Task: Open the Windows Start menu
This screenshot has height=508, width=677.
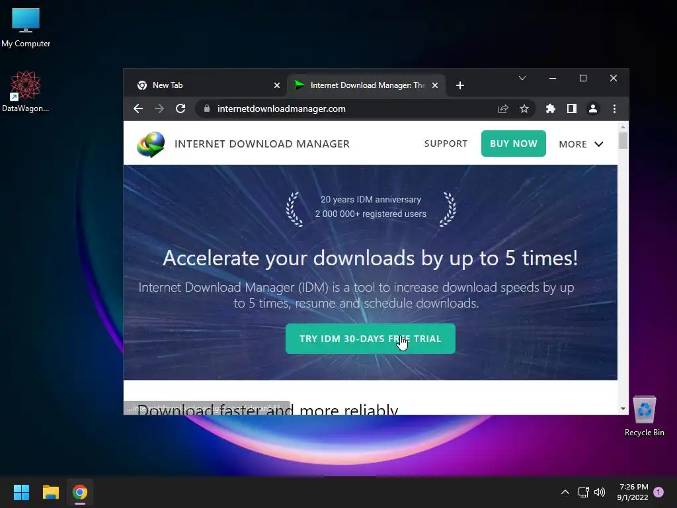Action: (x=21, y=492)
